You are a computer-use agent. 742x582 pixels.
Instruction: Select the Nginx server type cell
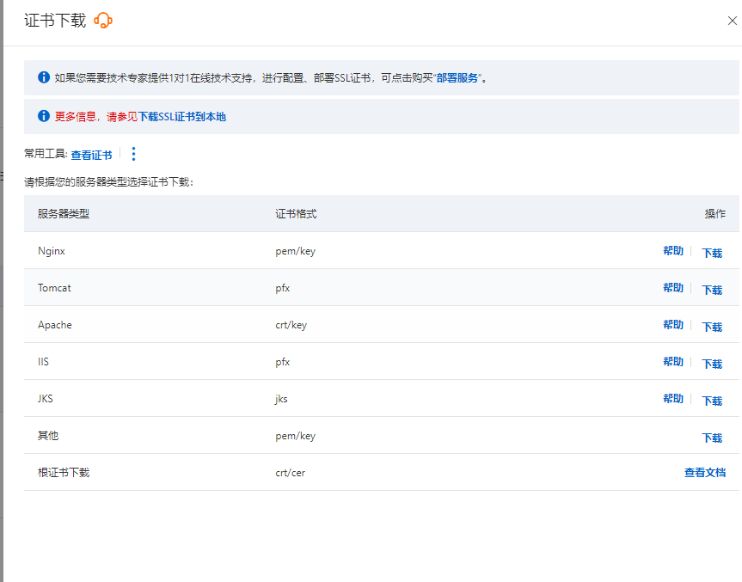coord(51,251)
